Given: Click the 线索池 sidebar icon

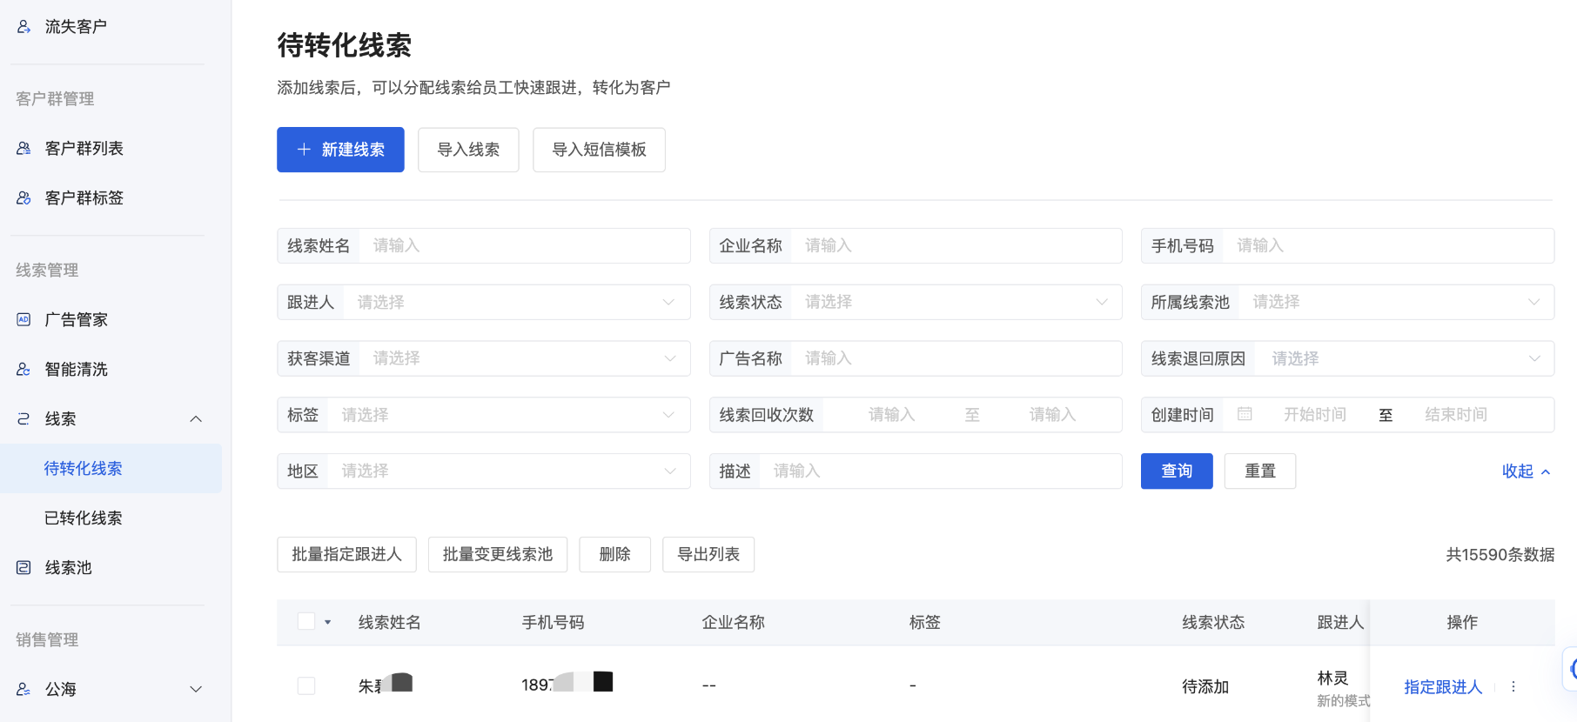Looking at the screenshot, I should pyautogui.click(x=23, y=568).
